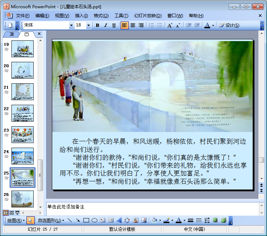Select the Oval drawing tool
This screenshot has width=267, height=236.
(94, 220)
